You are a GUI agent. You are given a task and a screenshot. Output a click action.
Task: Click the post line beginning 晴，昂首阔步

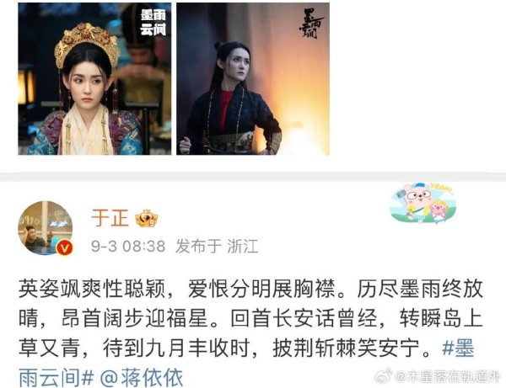250,318
